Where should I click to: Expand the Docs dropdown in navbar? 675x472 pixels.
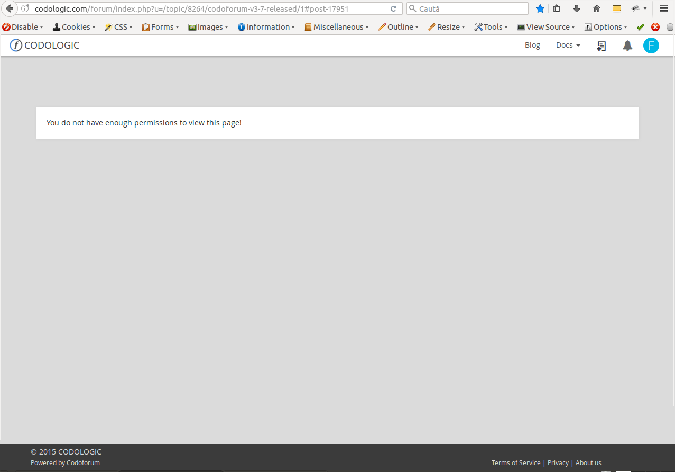[568, 46]
